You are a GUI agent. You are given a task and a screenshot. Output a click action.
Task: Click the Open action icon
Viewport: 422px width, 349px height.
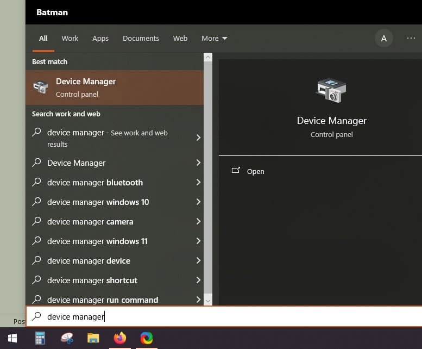[x=236, y=170]
